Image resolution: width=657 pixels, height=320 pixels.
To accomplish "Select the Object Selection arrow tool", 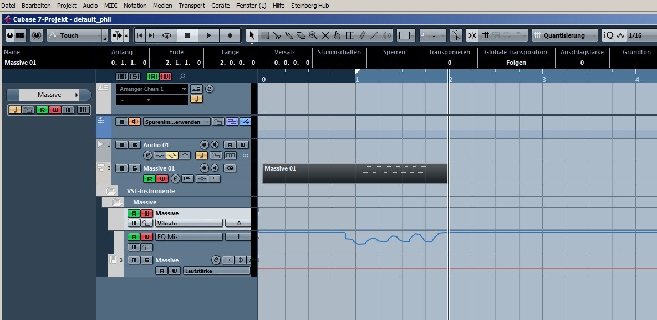I will click(x=252, y=35).
